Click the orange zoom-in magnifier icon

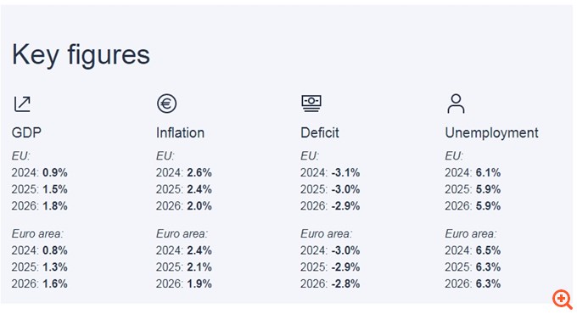coord(562,299)
